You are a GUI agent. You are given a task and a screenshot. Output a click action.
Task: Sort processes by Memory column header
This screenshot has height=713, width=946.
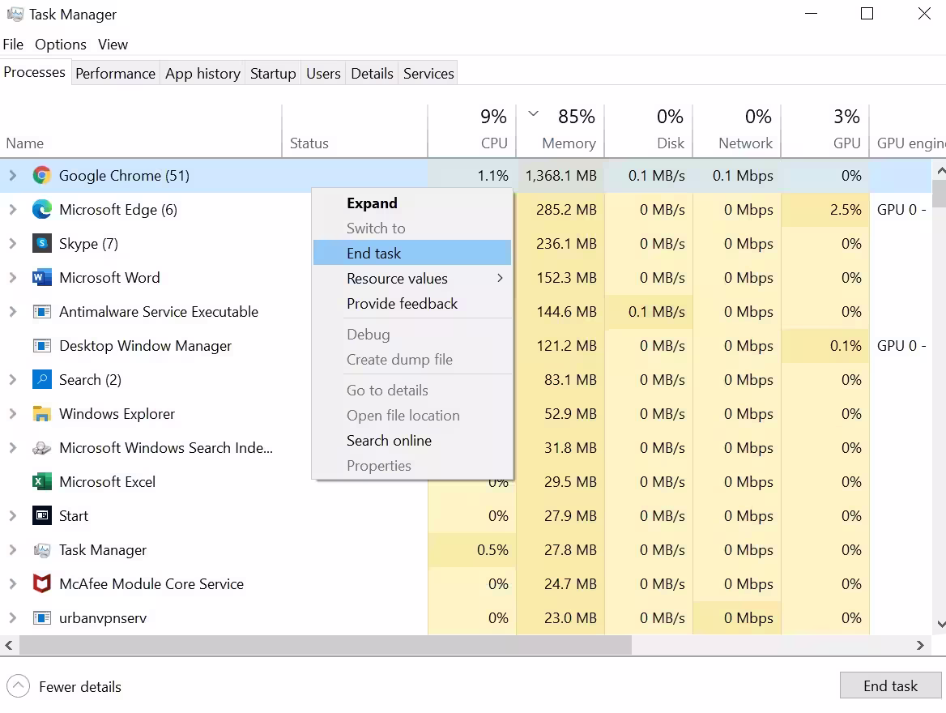[568, 143]
